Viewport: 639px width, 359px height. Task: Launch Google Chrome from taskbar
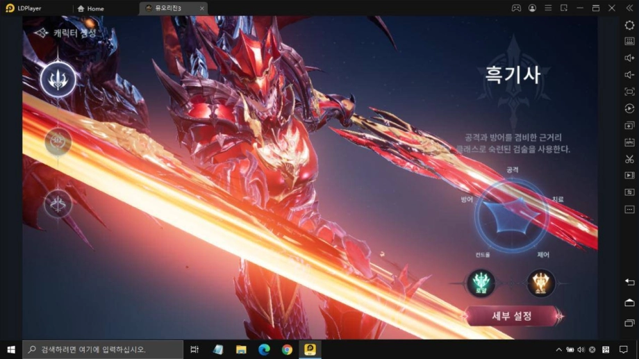coord(287,350)
